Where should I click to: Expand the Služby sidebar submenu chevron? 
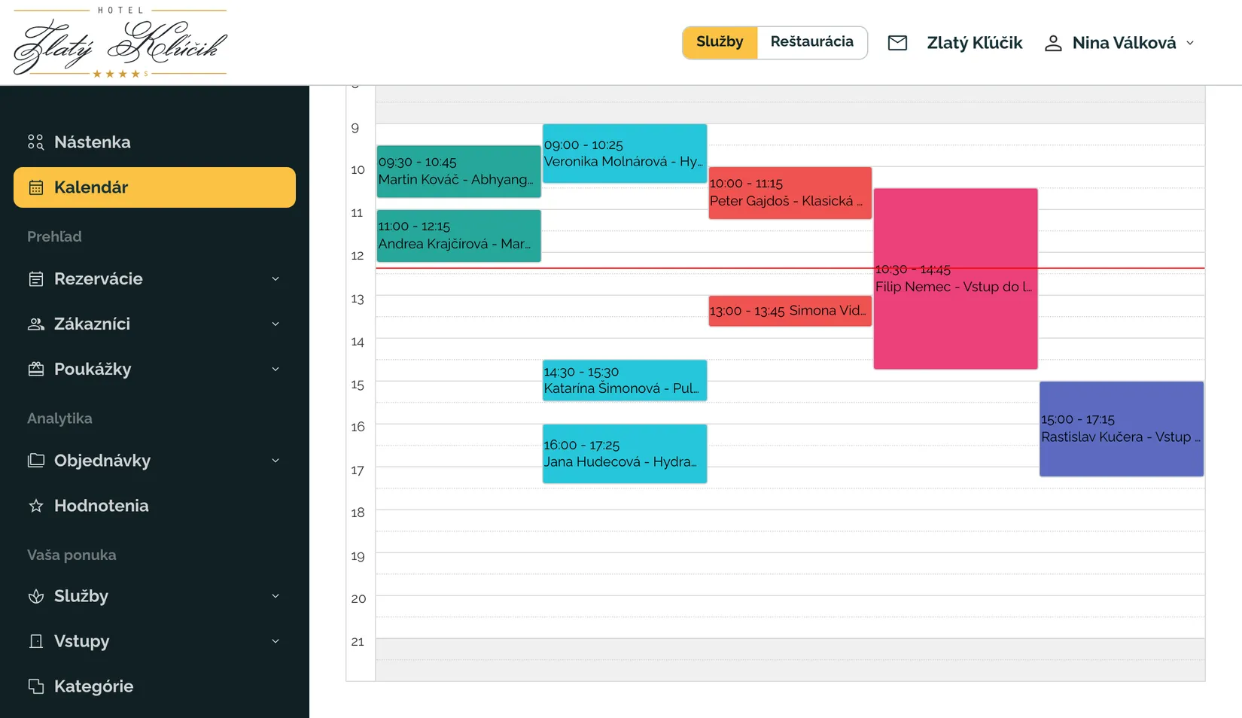(275, 596)
